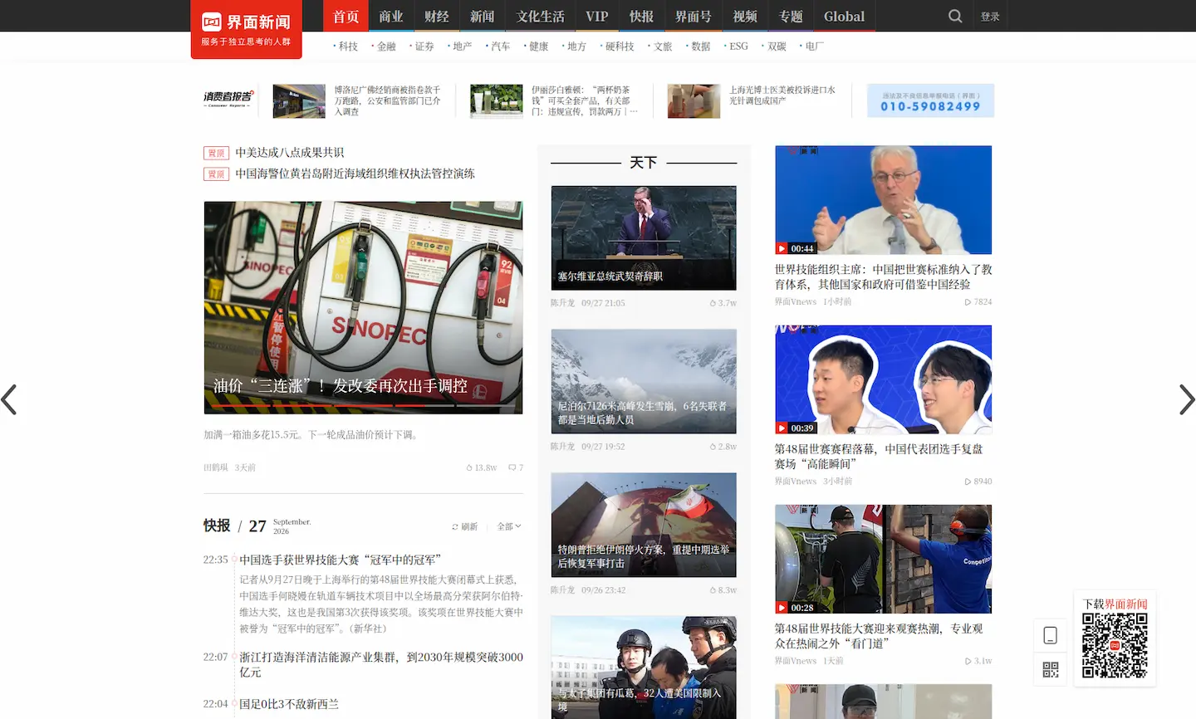Image resolution: width=1196 pixels, height=719 pixels.
Task: Go to next slide with right arrow
Action: (1187, 399)
